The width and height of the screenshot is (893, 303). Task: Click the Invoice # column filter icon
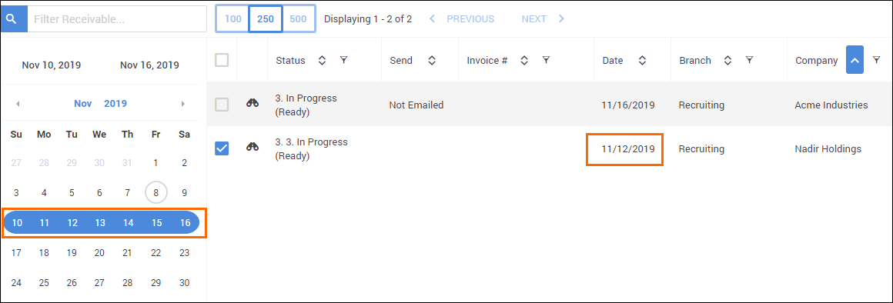click(546, 60)
